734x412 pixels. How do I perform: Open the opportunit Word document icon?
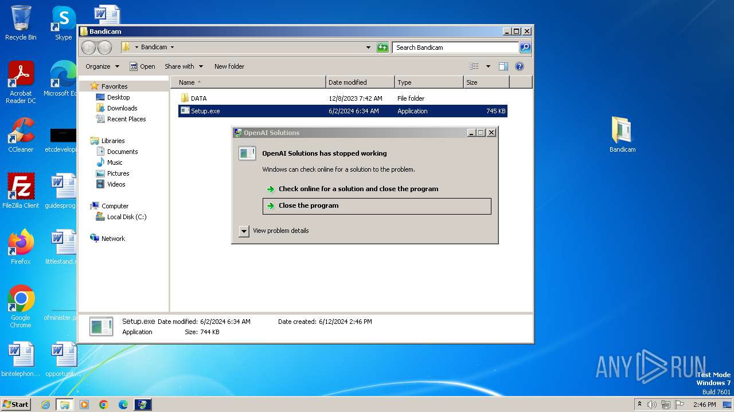click(63, 359)
